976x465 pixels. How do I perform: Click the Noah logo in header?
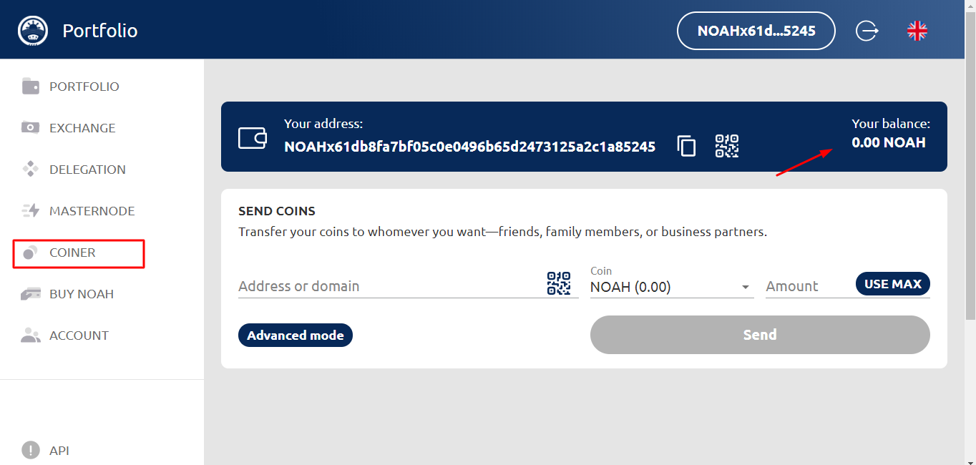click(x=32, y=31)
